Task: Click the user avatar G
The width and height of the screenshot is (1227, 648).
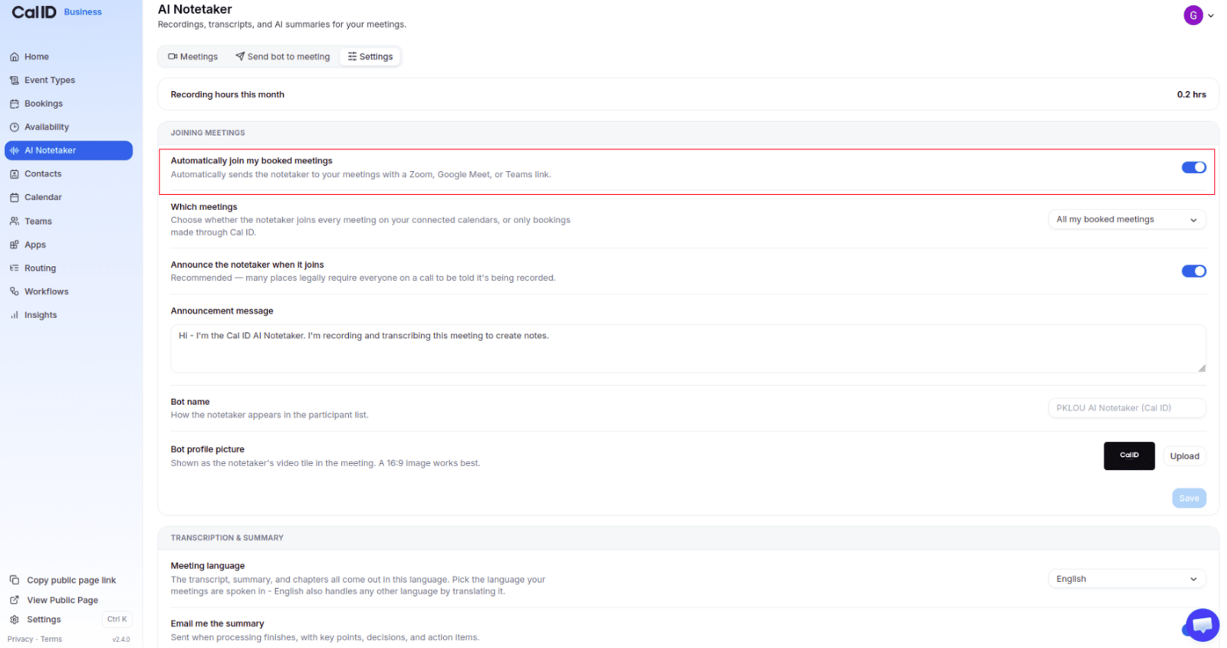Action: [1192, 15]
